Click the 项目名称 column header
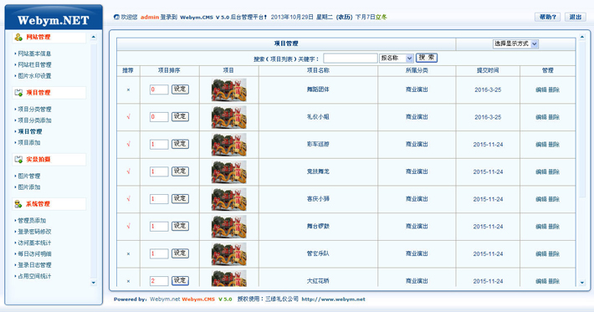Image resolution: width=594 pixels, height=312 pixels. (318, 70)
